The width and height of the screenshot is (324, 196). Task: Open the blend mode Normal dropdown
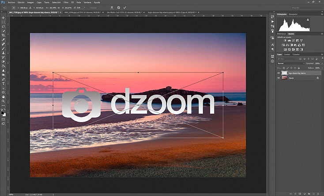[291, 63]
